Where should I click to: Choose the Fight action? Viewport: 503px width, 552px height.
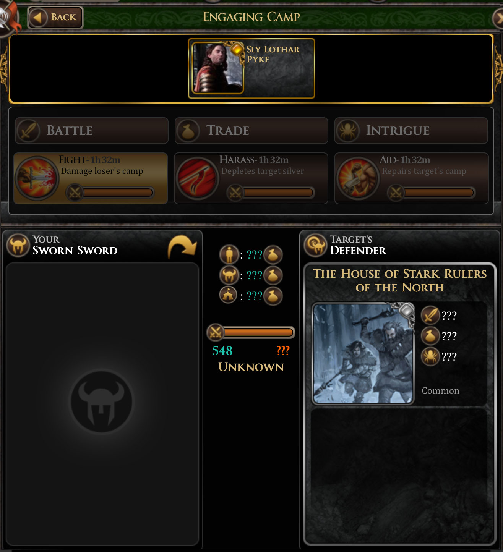[x=91, y=178]
